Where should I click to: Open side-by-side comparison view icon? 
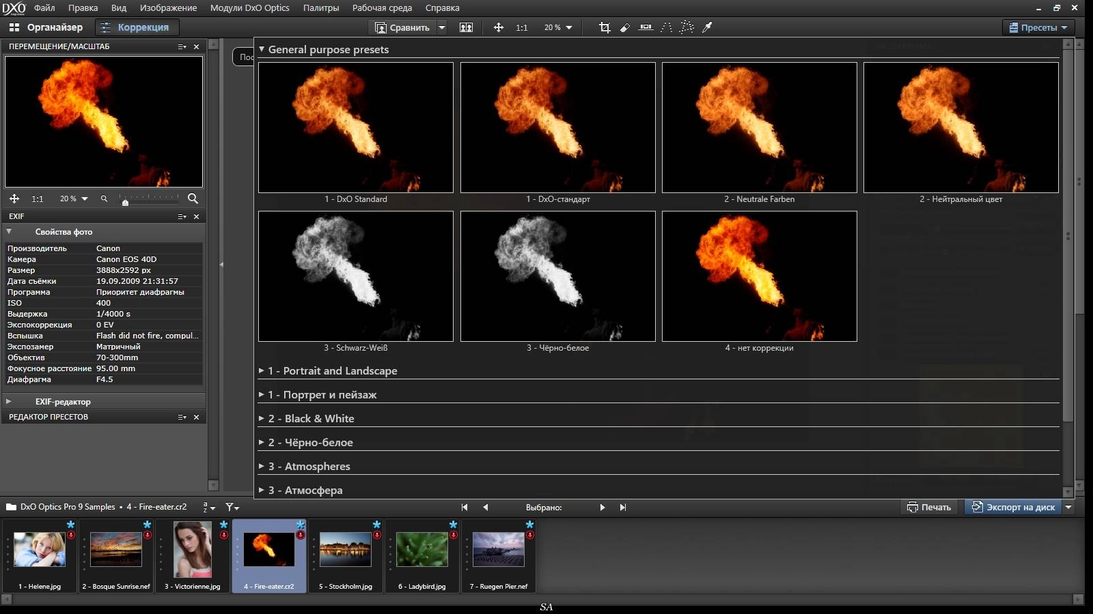466,27
